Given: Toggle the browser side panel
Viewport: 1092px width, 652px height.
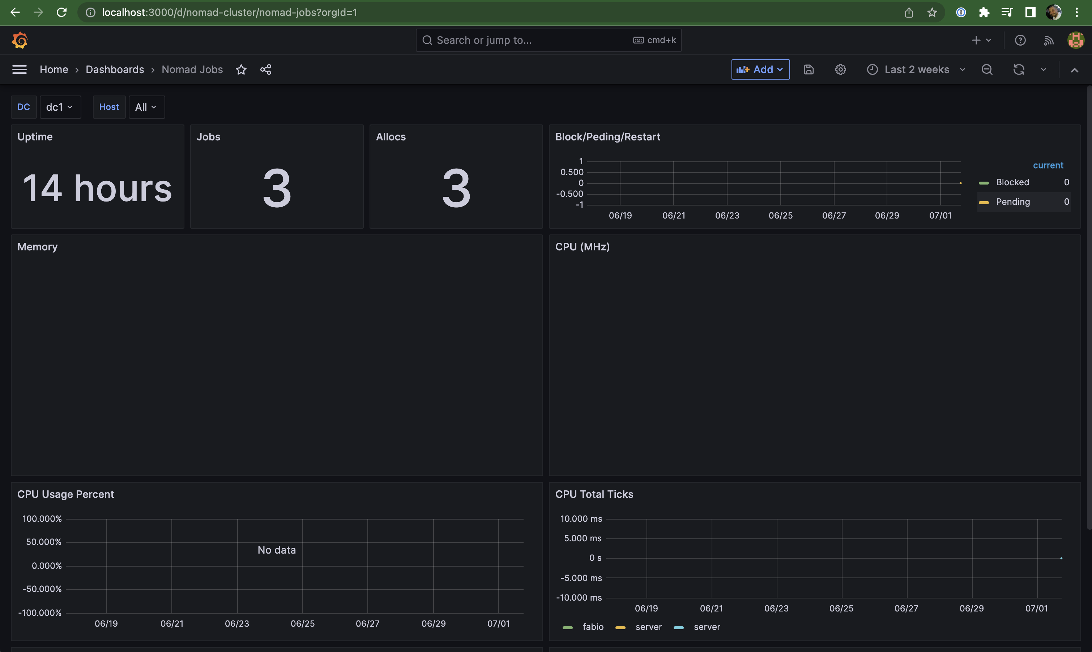Looking at the screenshot, I should [1030, 12].
